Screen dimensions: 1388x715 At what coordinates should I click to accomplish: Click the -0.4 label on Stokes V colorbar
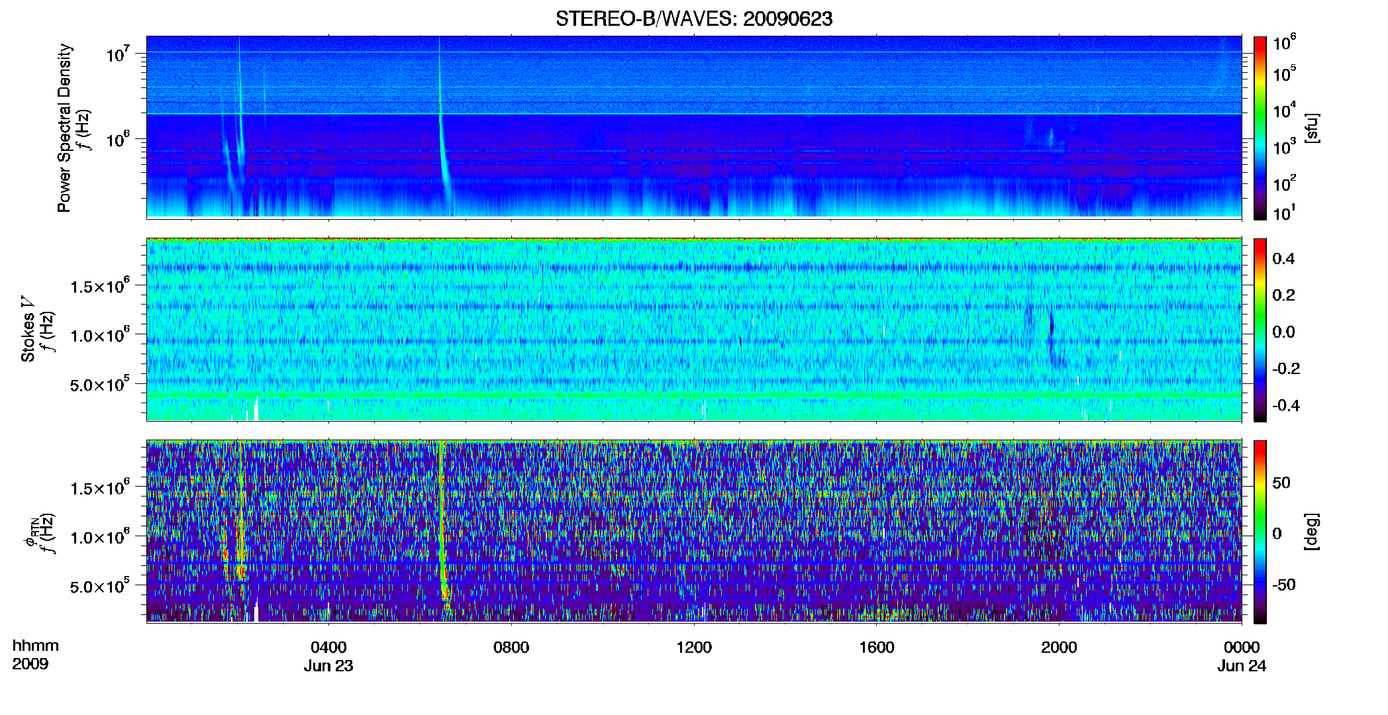[1286, 405]
